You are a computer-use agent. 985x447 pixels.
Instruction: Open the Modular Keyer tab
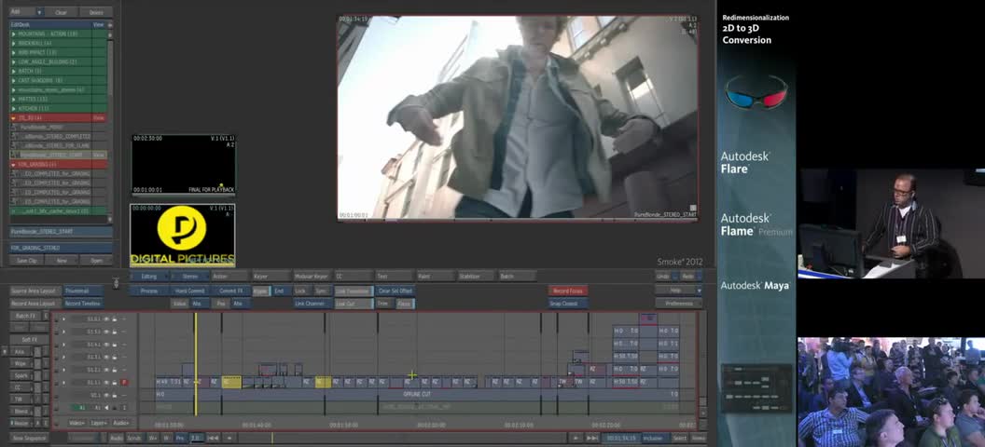(312, 276)
